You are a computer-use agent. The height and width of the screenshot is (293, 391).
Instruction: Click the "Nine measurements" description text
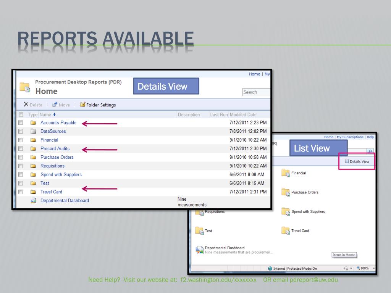(x=192, y=202)
